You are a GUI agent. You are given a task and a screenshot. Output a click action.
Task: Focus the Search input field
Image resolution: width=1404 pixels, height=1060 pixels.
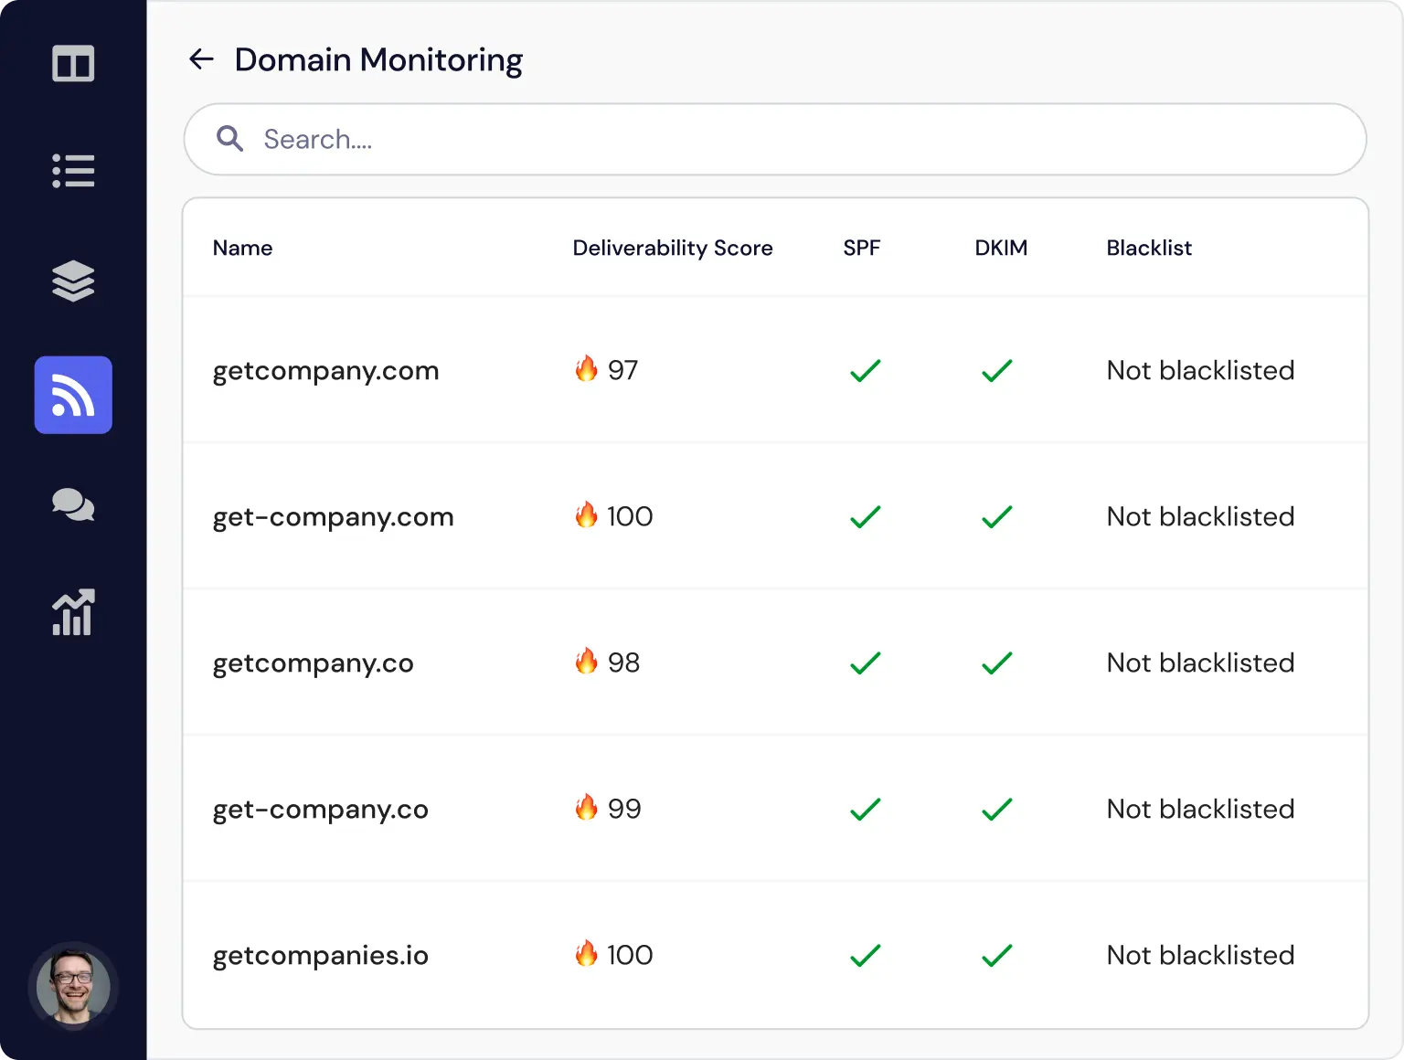(x=775, y=139)
